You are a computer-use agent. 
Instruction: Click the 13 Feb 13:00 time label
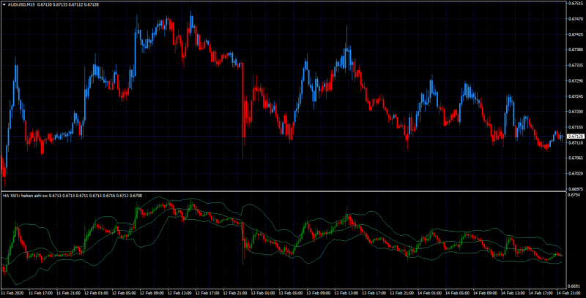point(346,292)
